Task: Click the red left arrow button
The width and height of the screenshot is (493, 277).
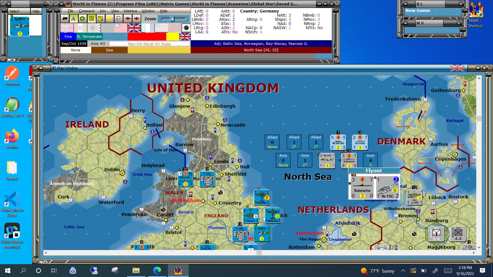Action: tap(128, 19)
